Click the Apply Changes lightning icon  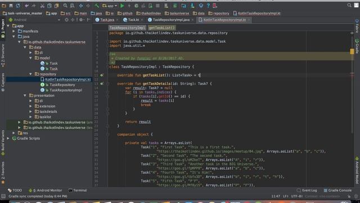[129, 6]
